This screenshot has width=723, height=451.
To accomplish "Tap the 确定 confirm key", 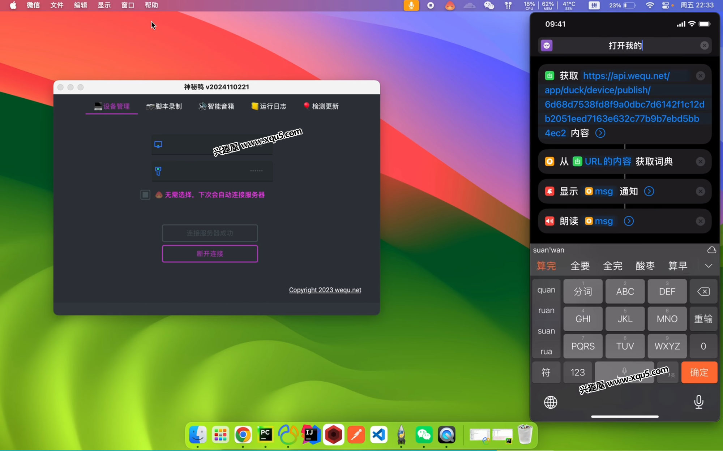I will 699,372.
